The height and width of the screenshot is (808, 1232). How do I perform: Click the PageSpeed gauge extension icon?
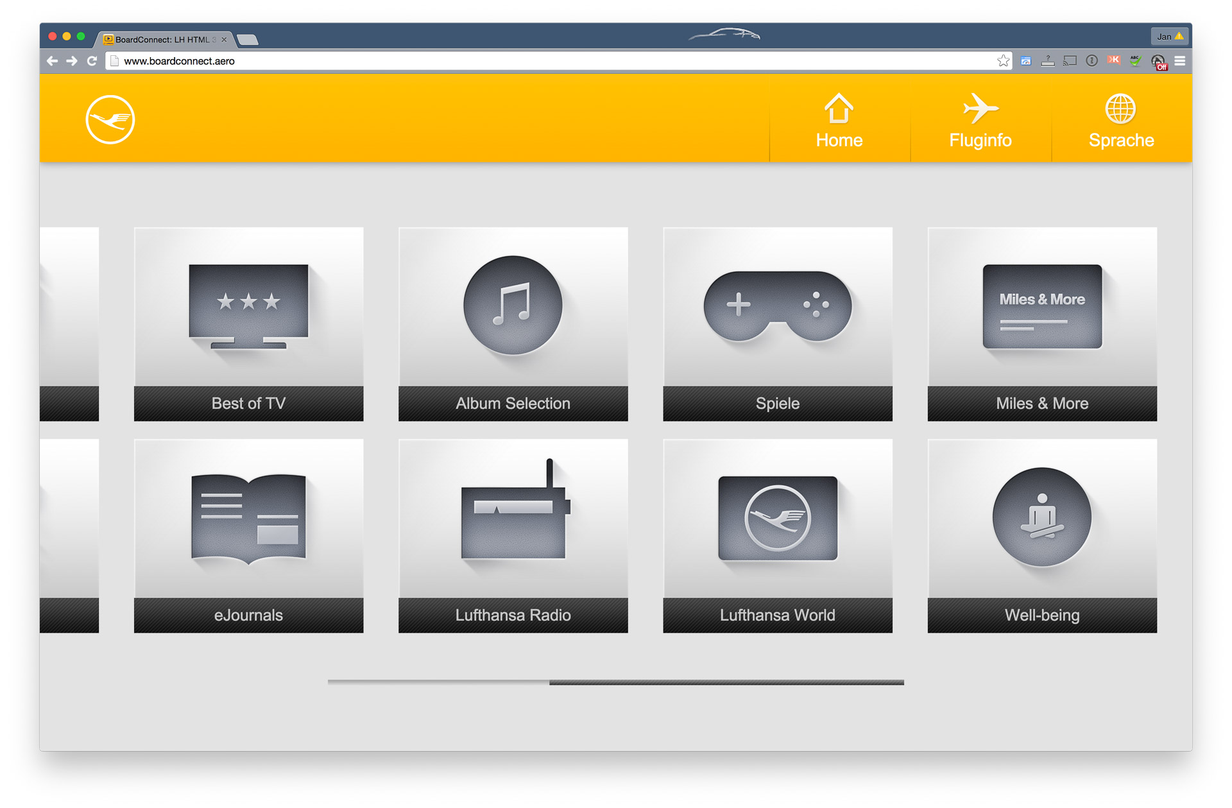click(x=1026, y=61)
